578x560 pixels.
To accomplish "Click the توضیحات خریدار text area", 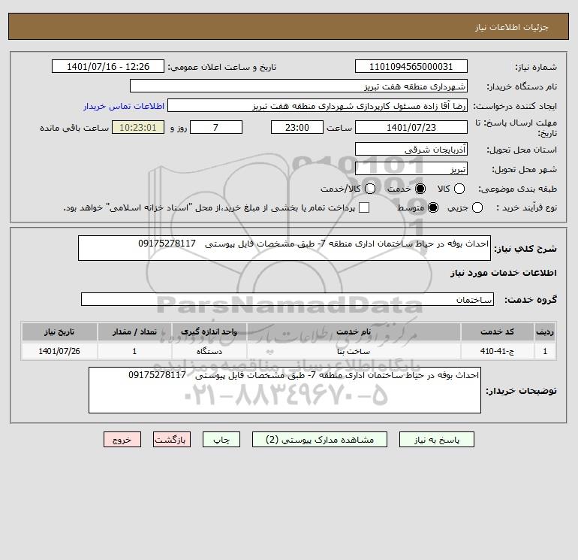I will 284,390.
